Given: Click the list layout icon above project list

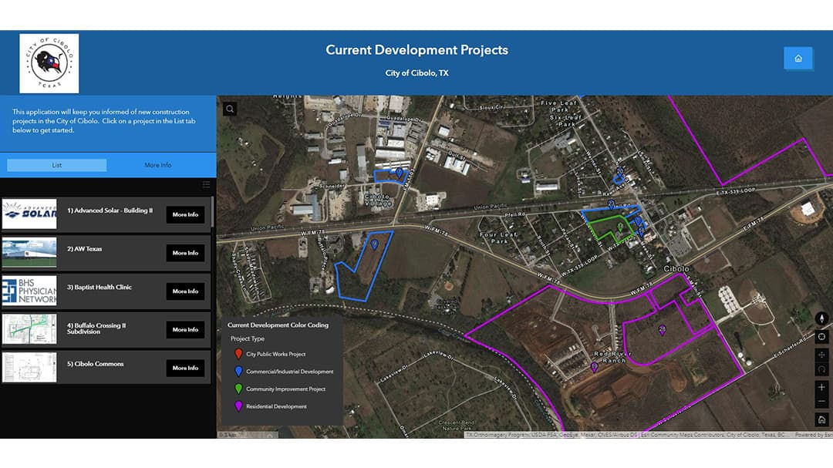Looking at the screenshot, I should pos(206,184).
